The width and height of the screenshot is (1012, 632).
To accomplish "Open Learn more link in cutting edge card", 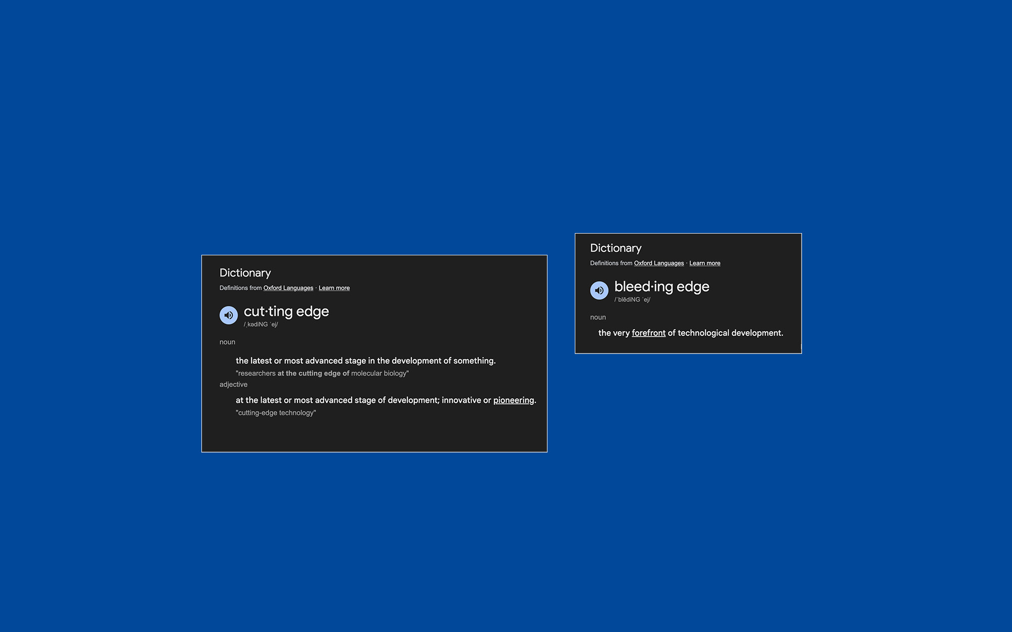I will (x=334, y=288).
